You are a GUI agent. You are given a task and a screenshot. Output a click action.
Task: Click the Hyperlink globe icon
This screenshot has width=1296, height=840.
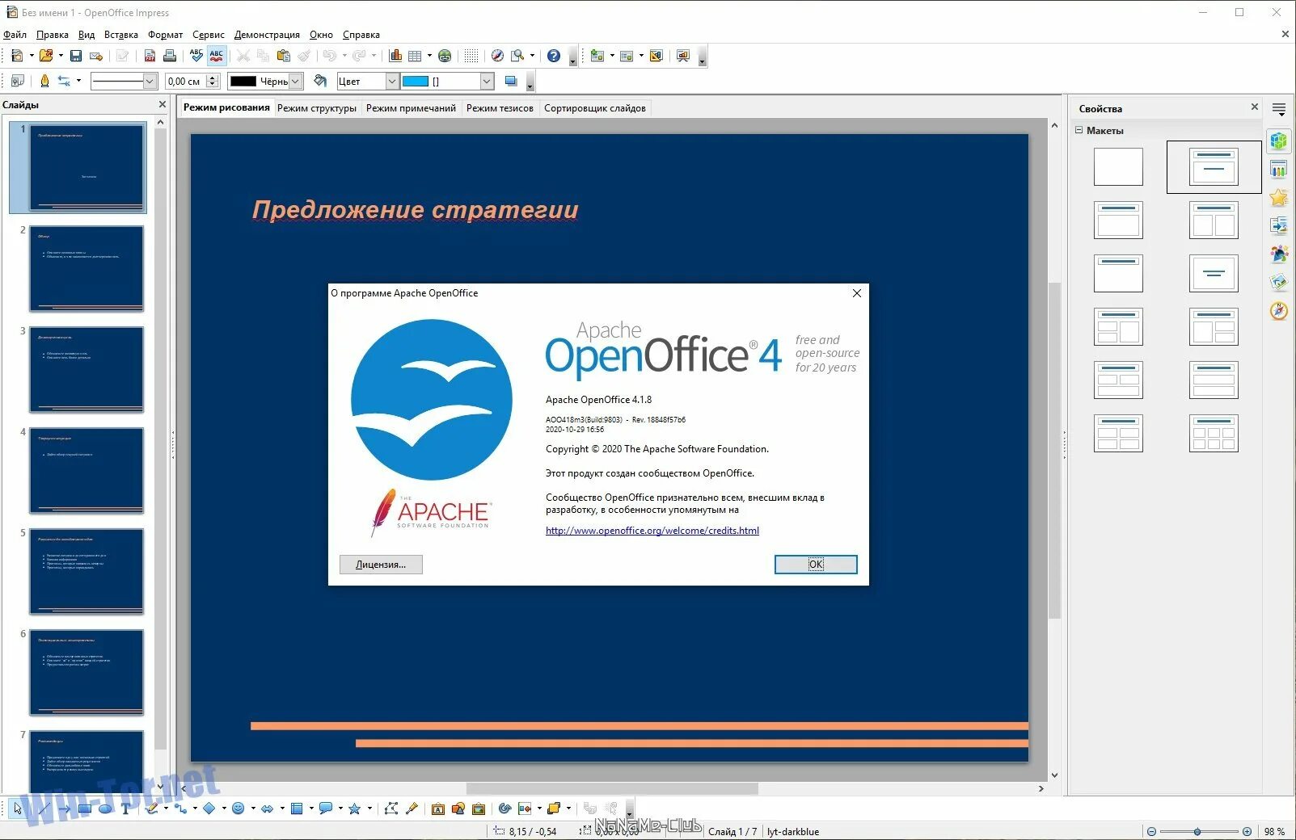coord(445,56)
